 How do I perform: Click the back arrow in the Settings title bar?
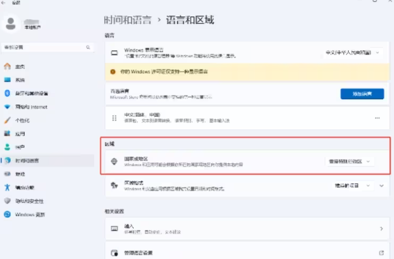tap(3, 3)
